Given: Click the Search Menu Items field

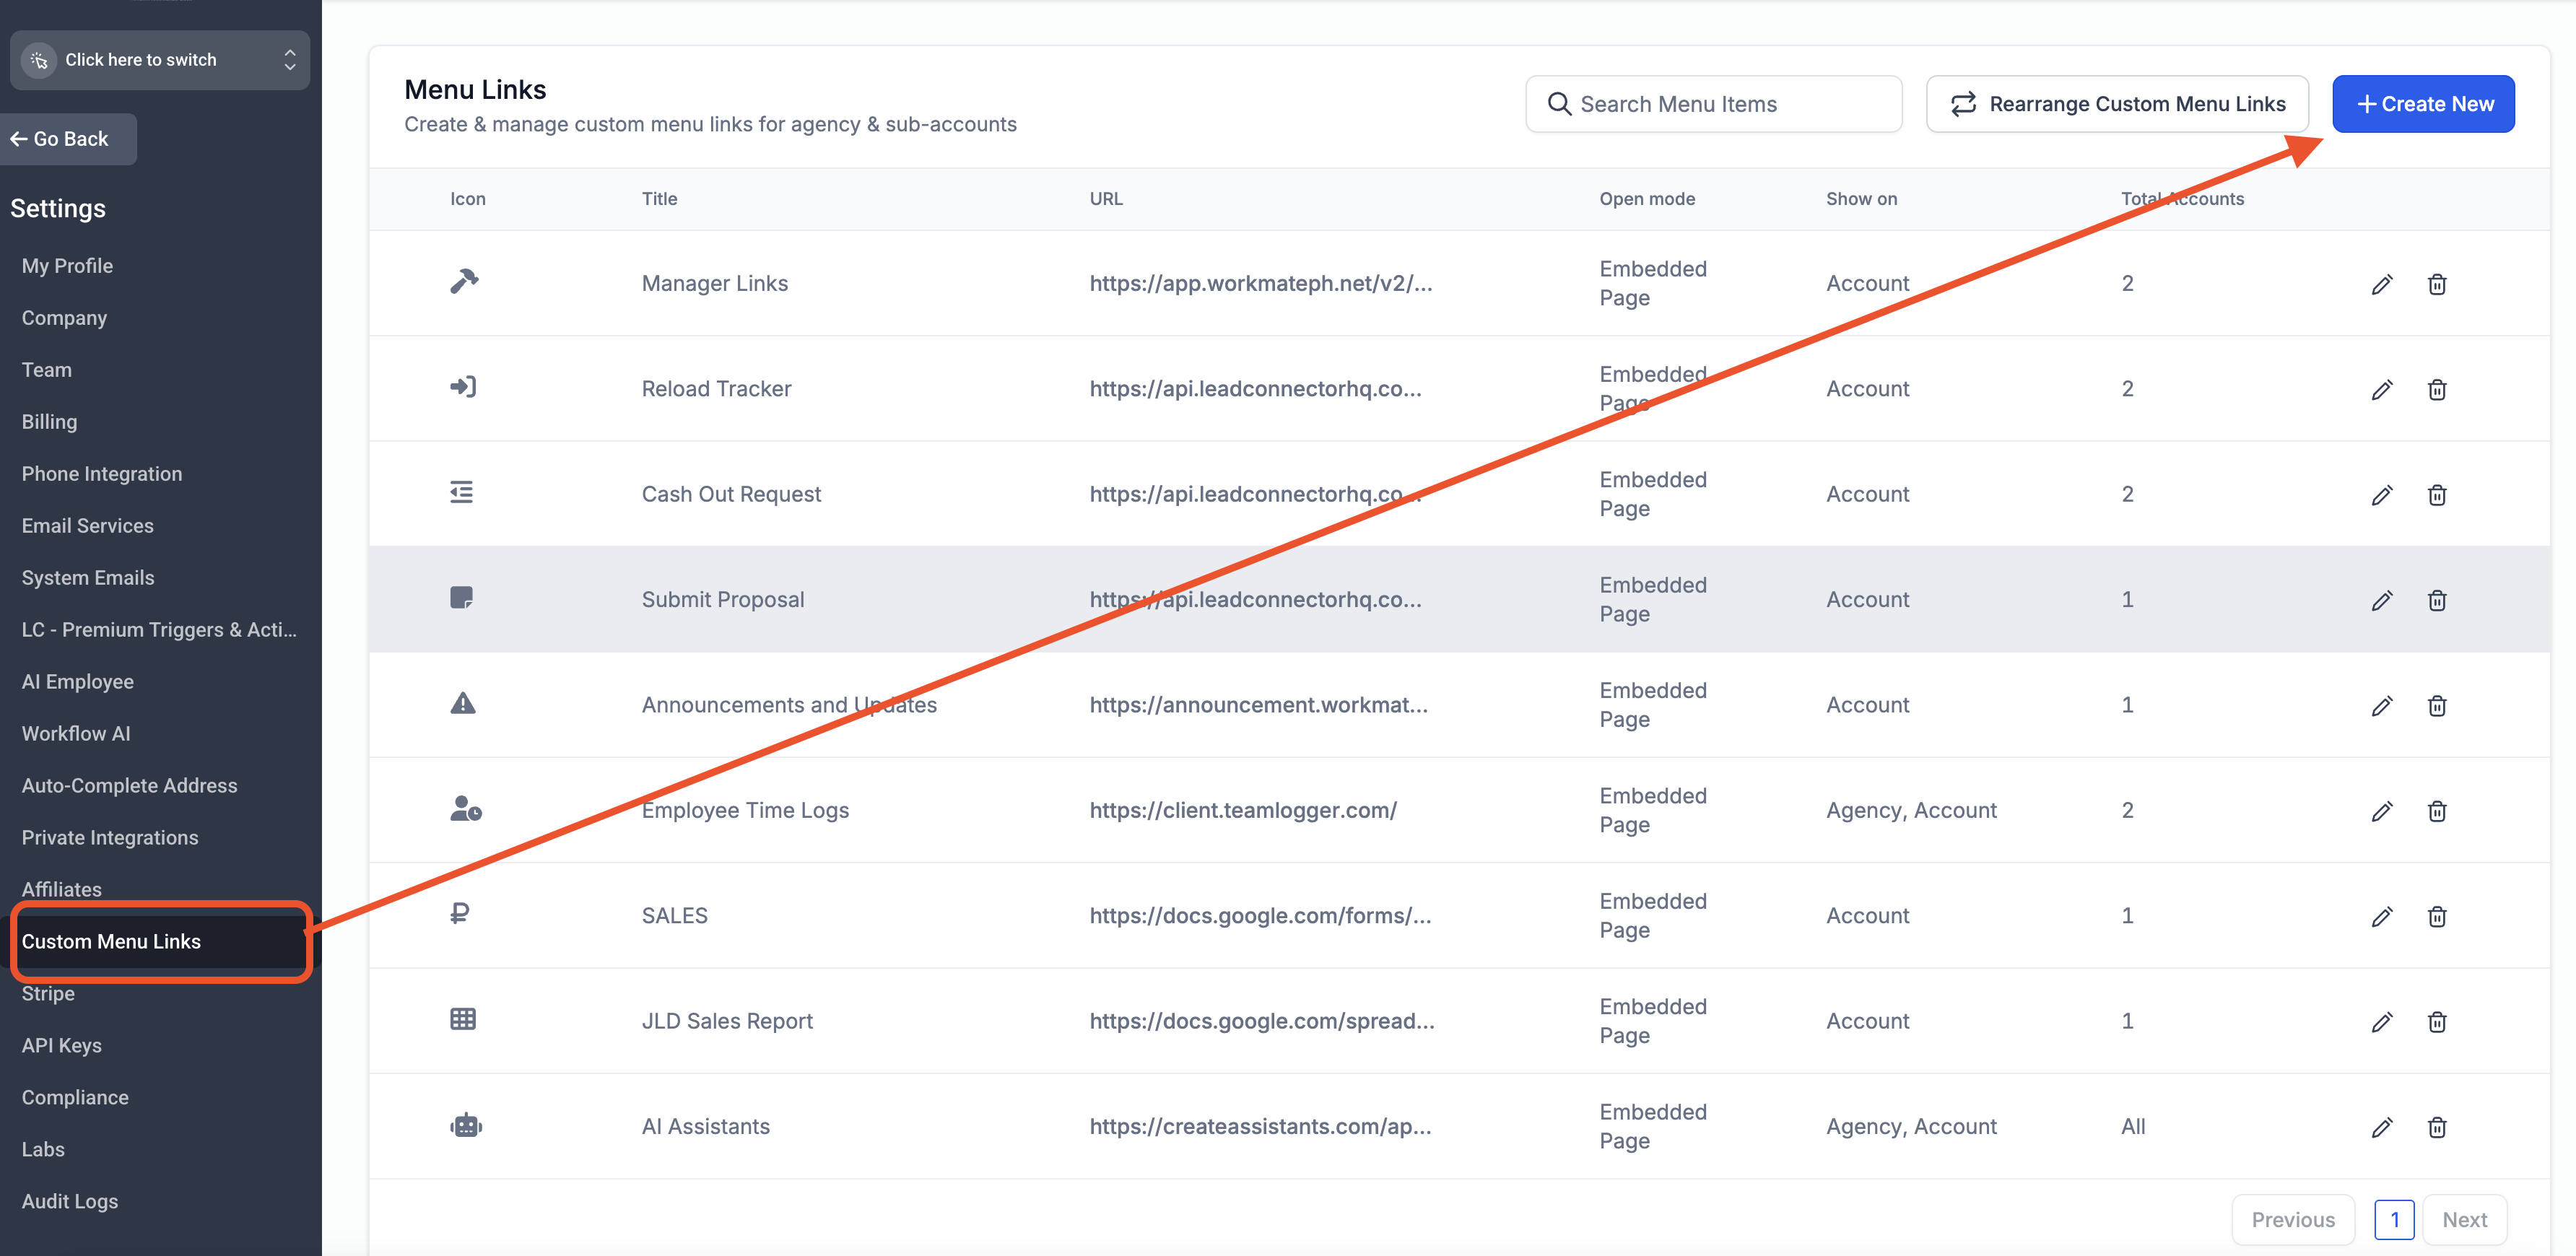Looking at the screenshot, I should 1713,104.
